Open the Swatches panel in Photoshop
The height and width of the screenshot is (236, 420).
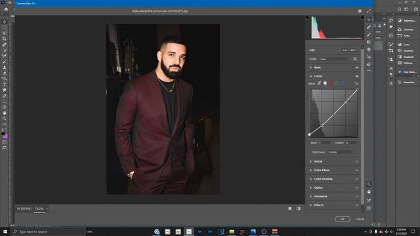coord(406,50)
